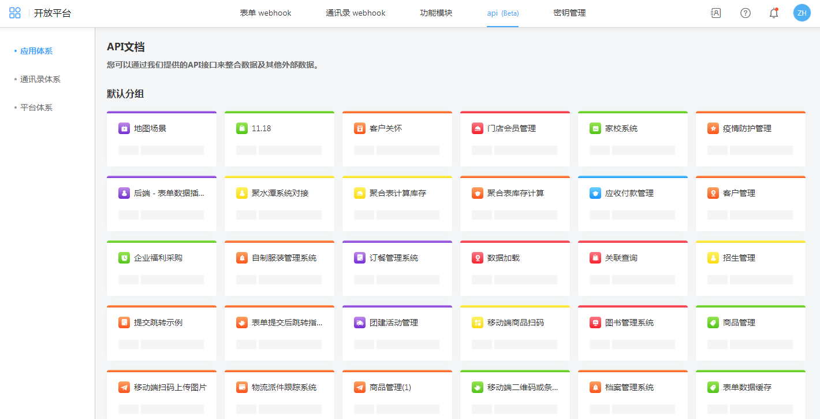Open 平台体系 in left sidebar
This screenshot has height=419, width=820.
coord(36,107)
